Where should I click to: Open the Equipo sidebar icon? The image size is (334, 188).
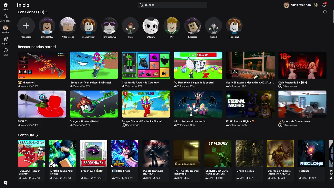coord(5,39)
